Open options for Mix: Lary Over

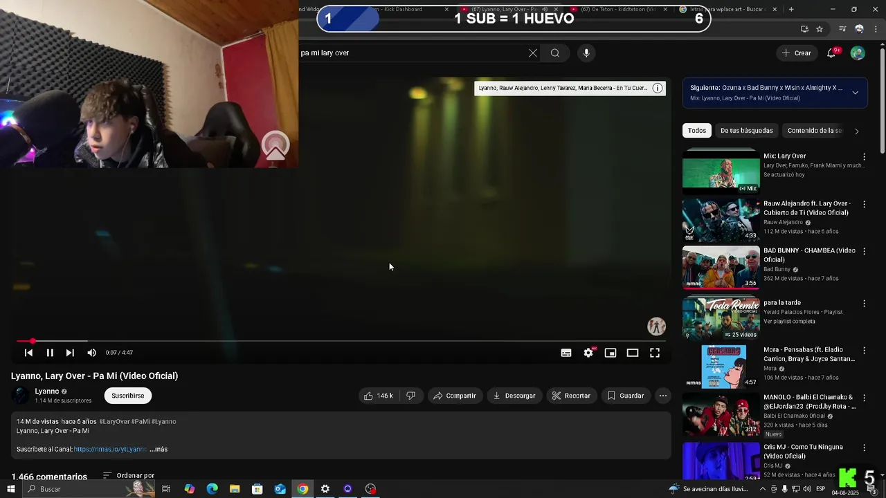tap(864, 157)
